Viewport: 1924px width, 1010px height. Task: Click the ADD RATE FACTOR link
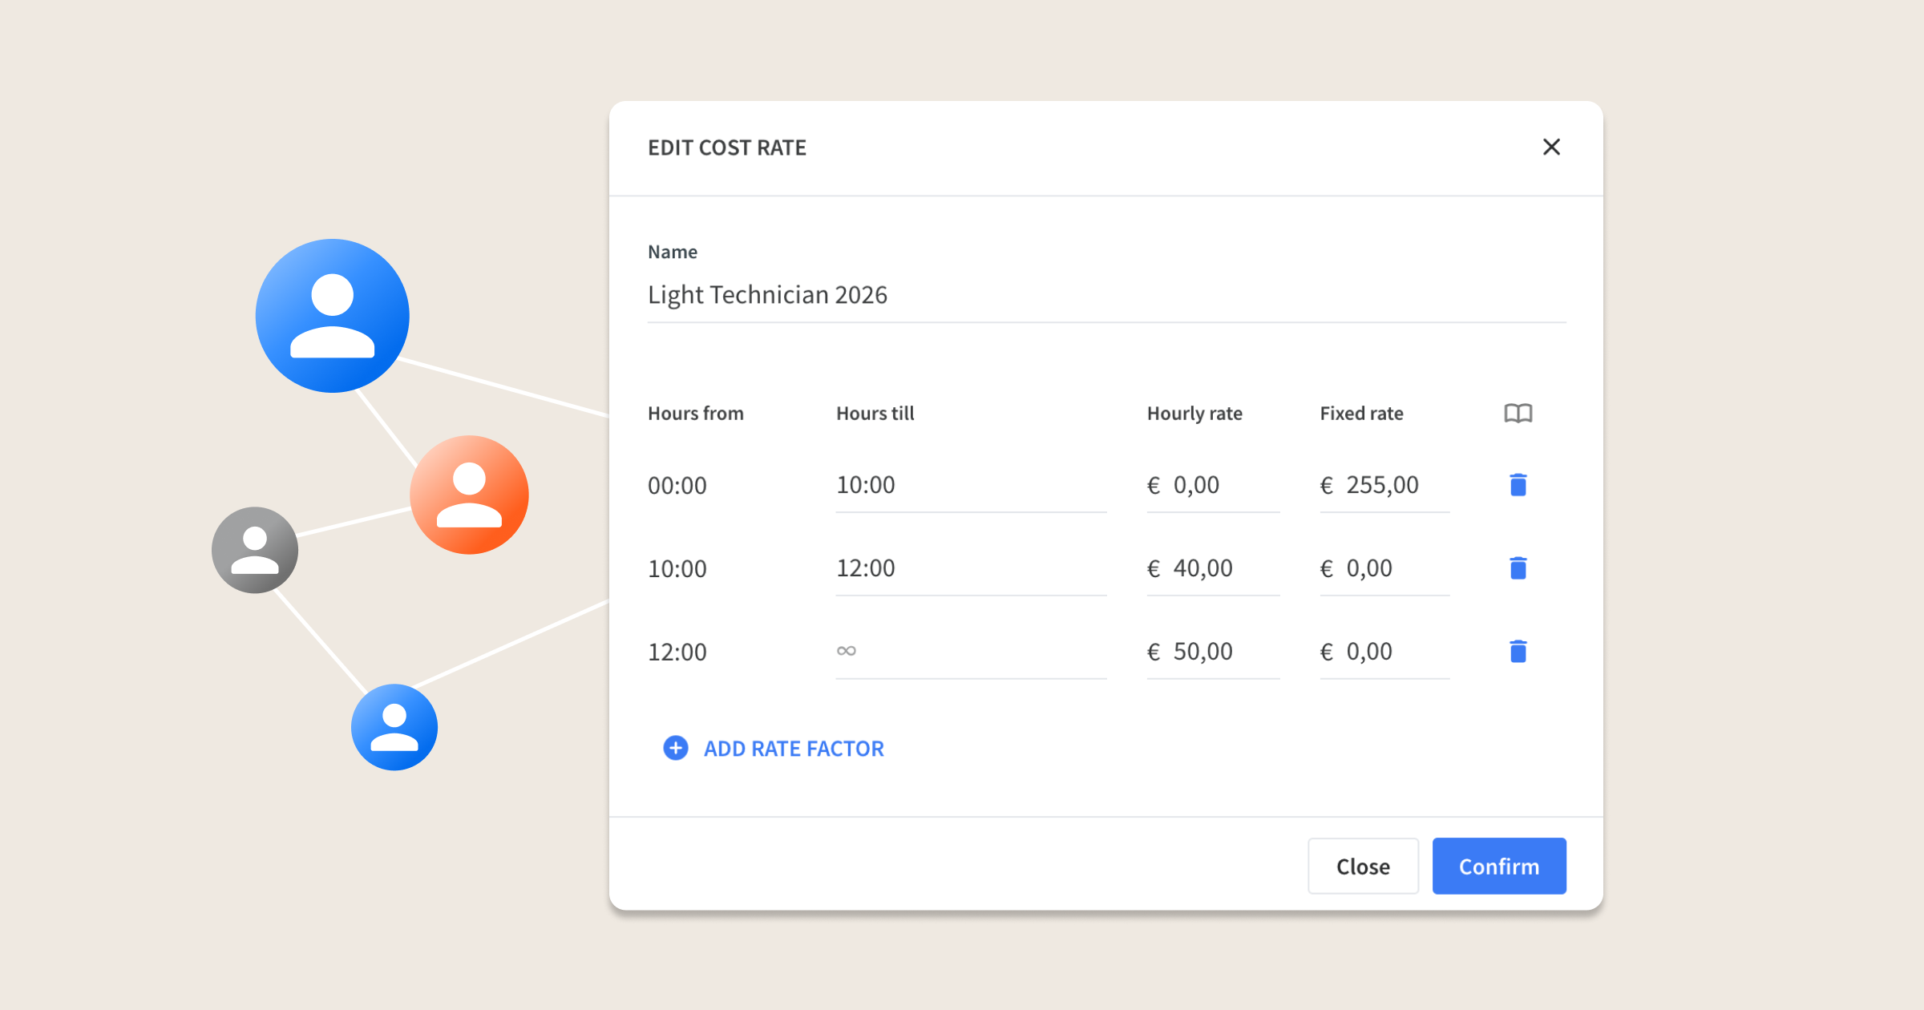click(x=794, y=749)
